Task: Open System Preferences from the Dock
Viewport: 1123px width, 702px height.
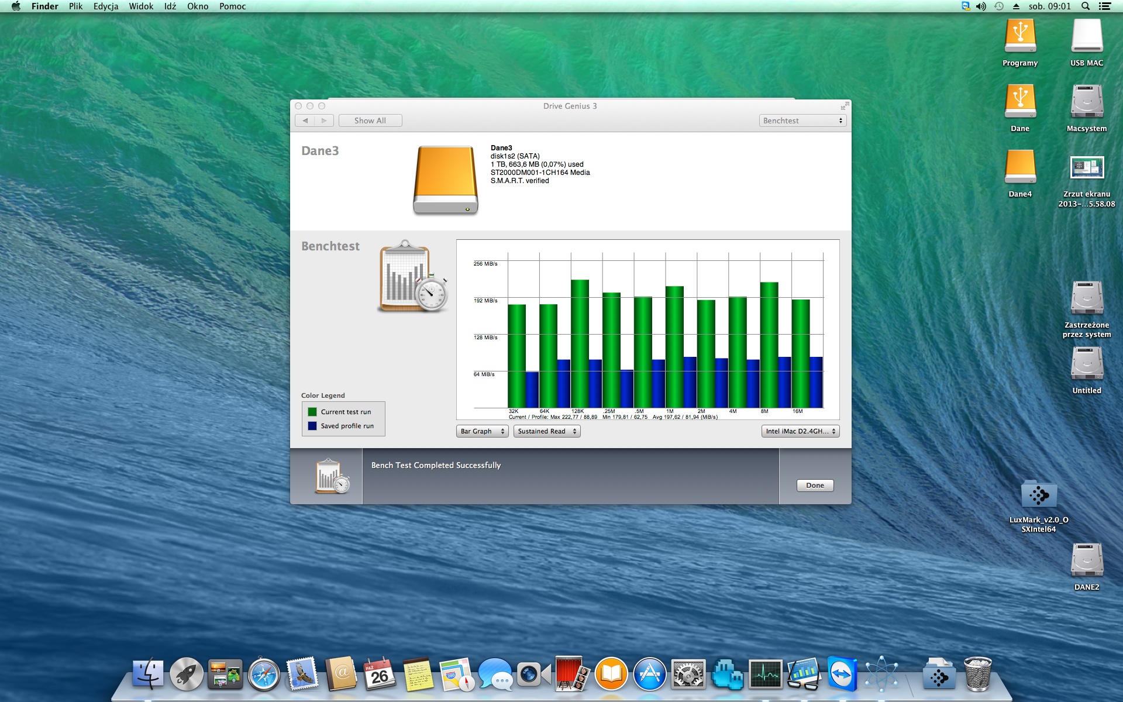Action: pyautogui.click(x=688, y=674)
